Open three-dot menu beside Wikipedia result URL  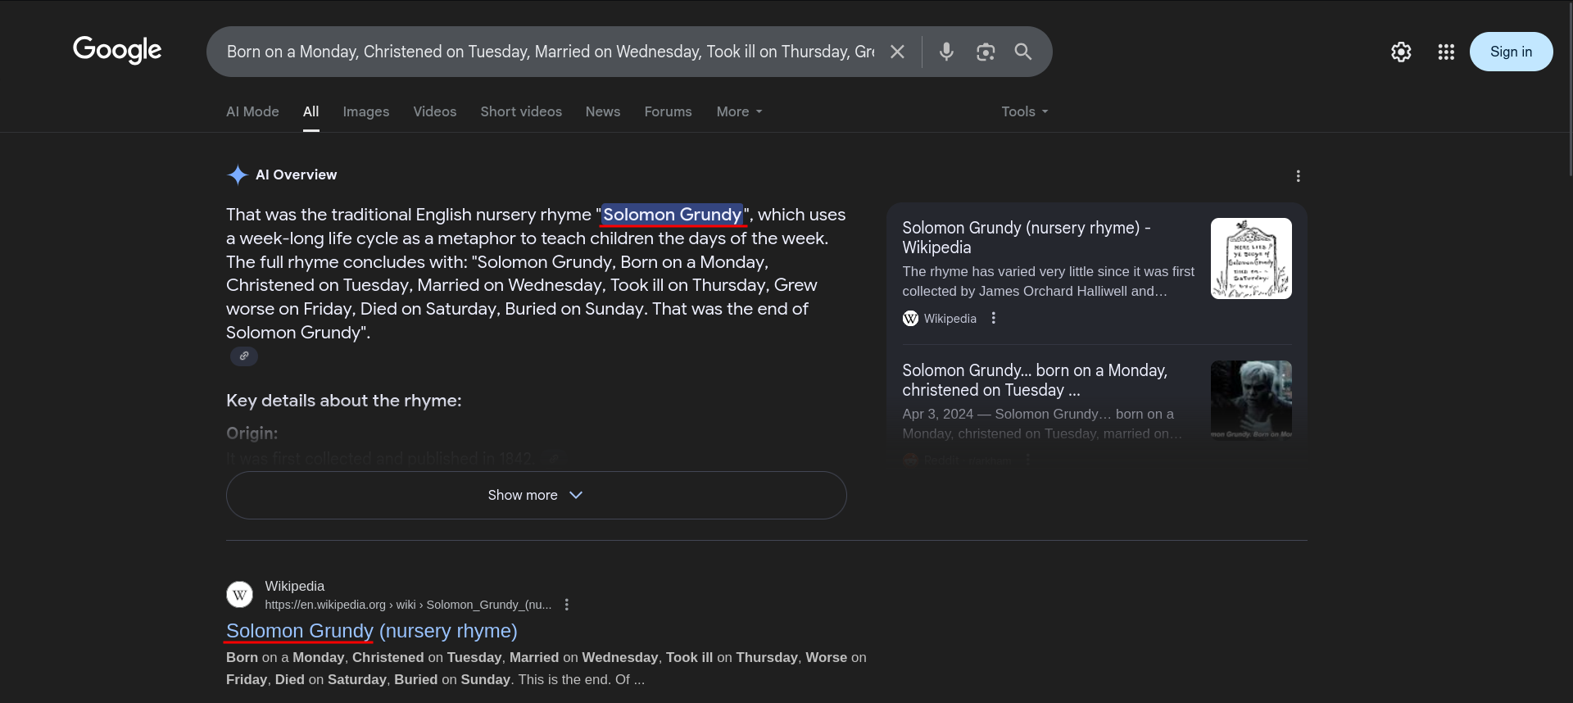(x=566, y=605)
